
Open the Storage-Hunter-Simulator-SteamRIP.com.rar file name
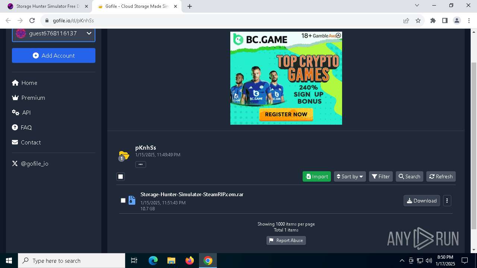click(x=192, y=194)
